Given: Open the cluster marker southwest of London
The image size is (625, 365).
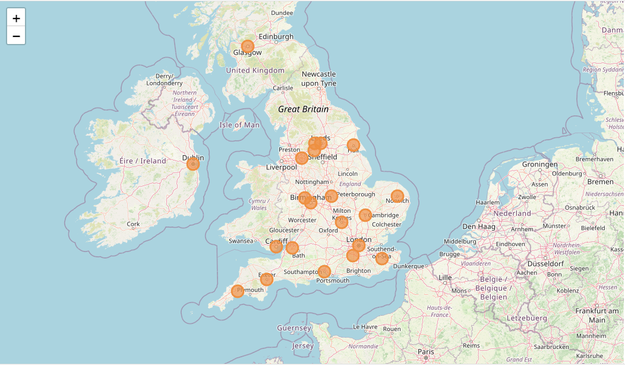Looking at the screenshot, I should click(x=352, y=256).
